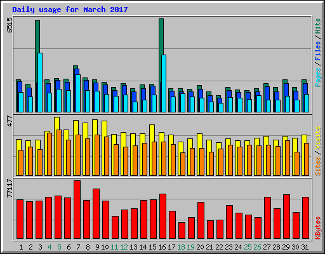Click the orange sites bar for day 4
Viewport: 325px width, 254px height.
[x=50, y=154]
